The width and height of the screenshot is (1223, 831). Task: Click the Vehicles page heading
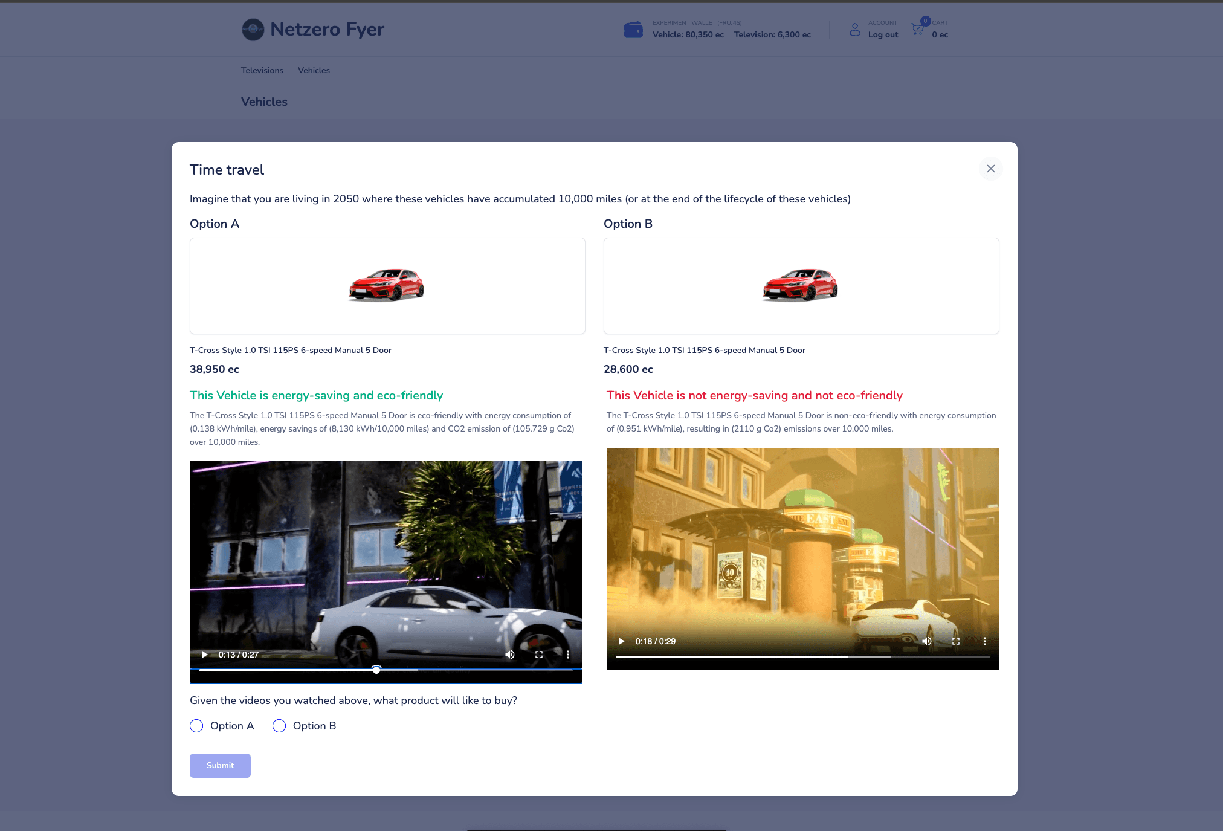pos(264,102)
